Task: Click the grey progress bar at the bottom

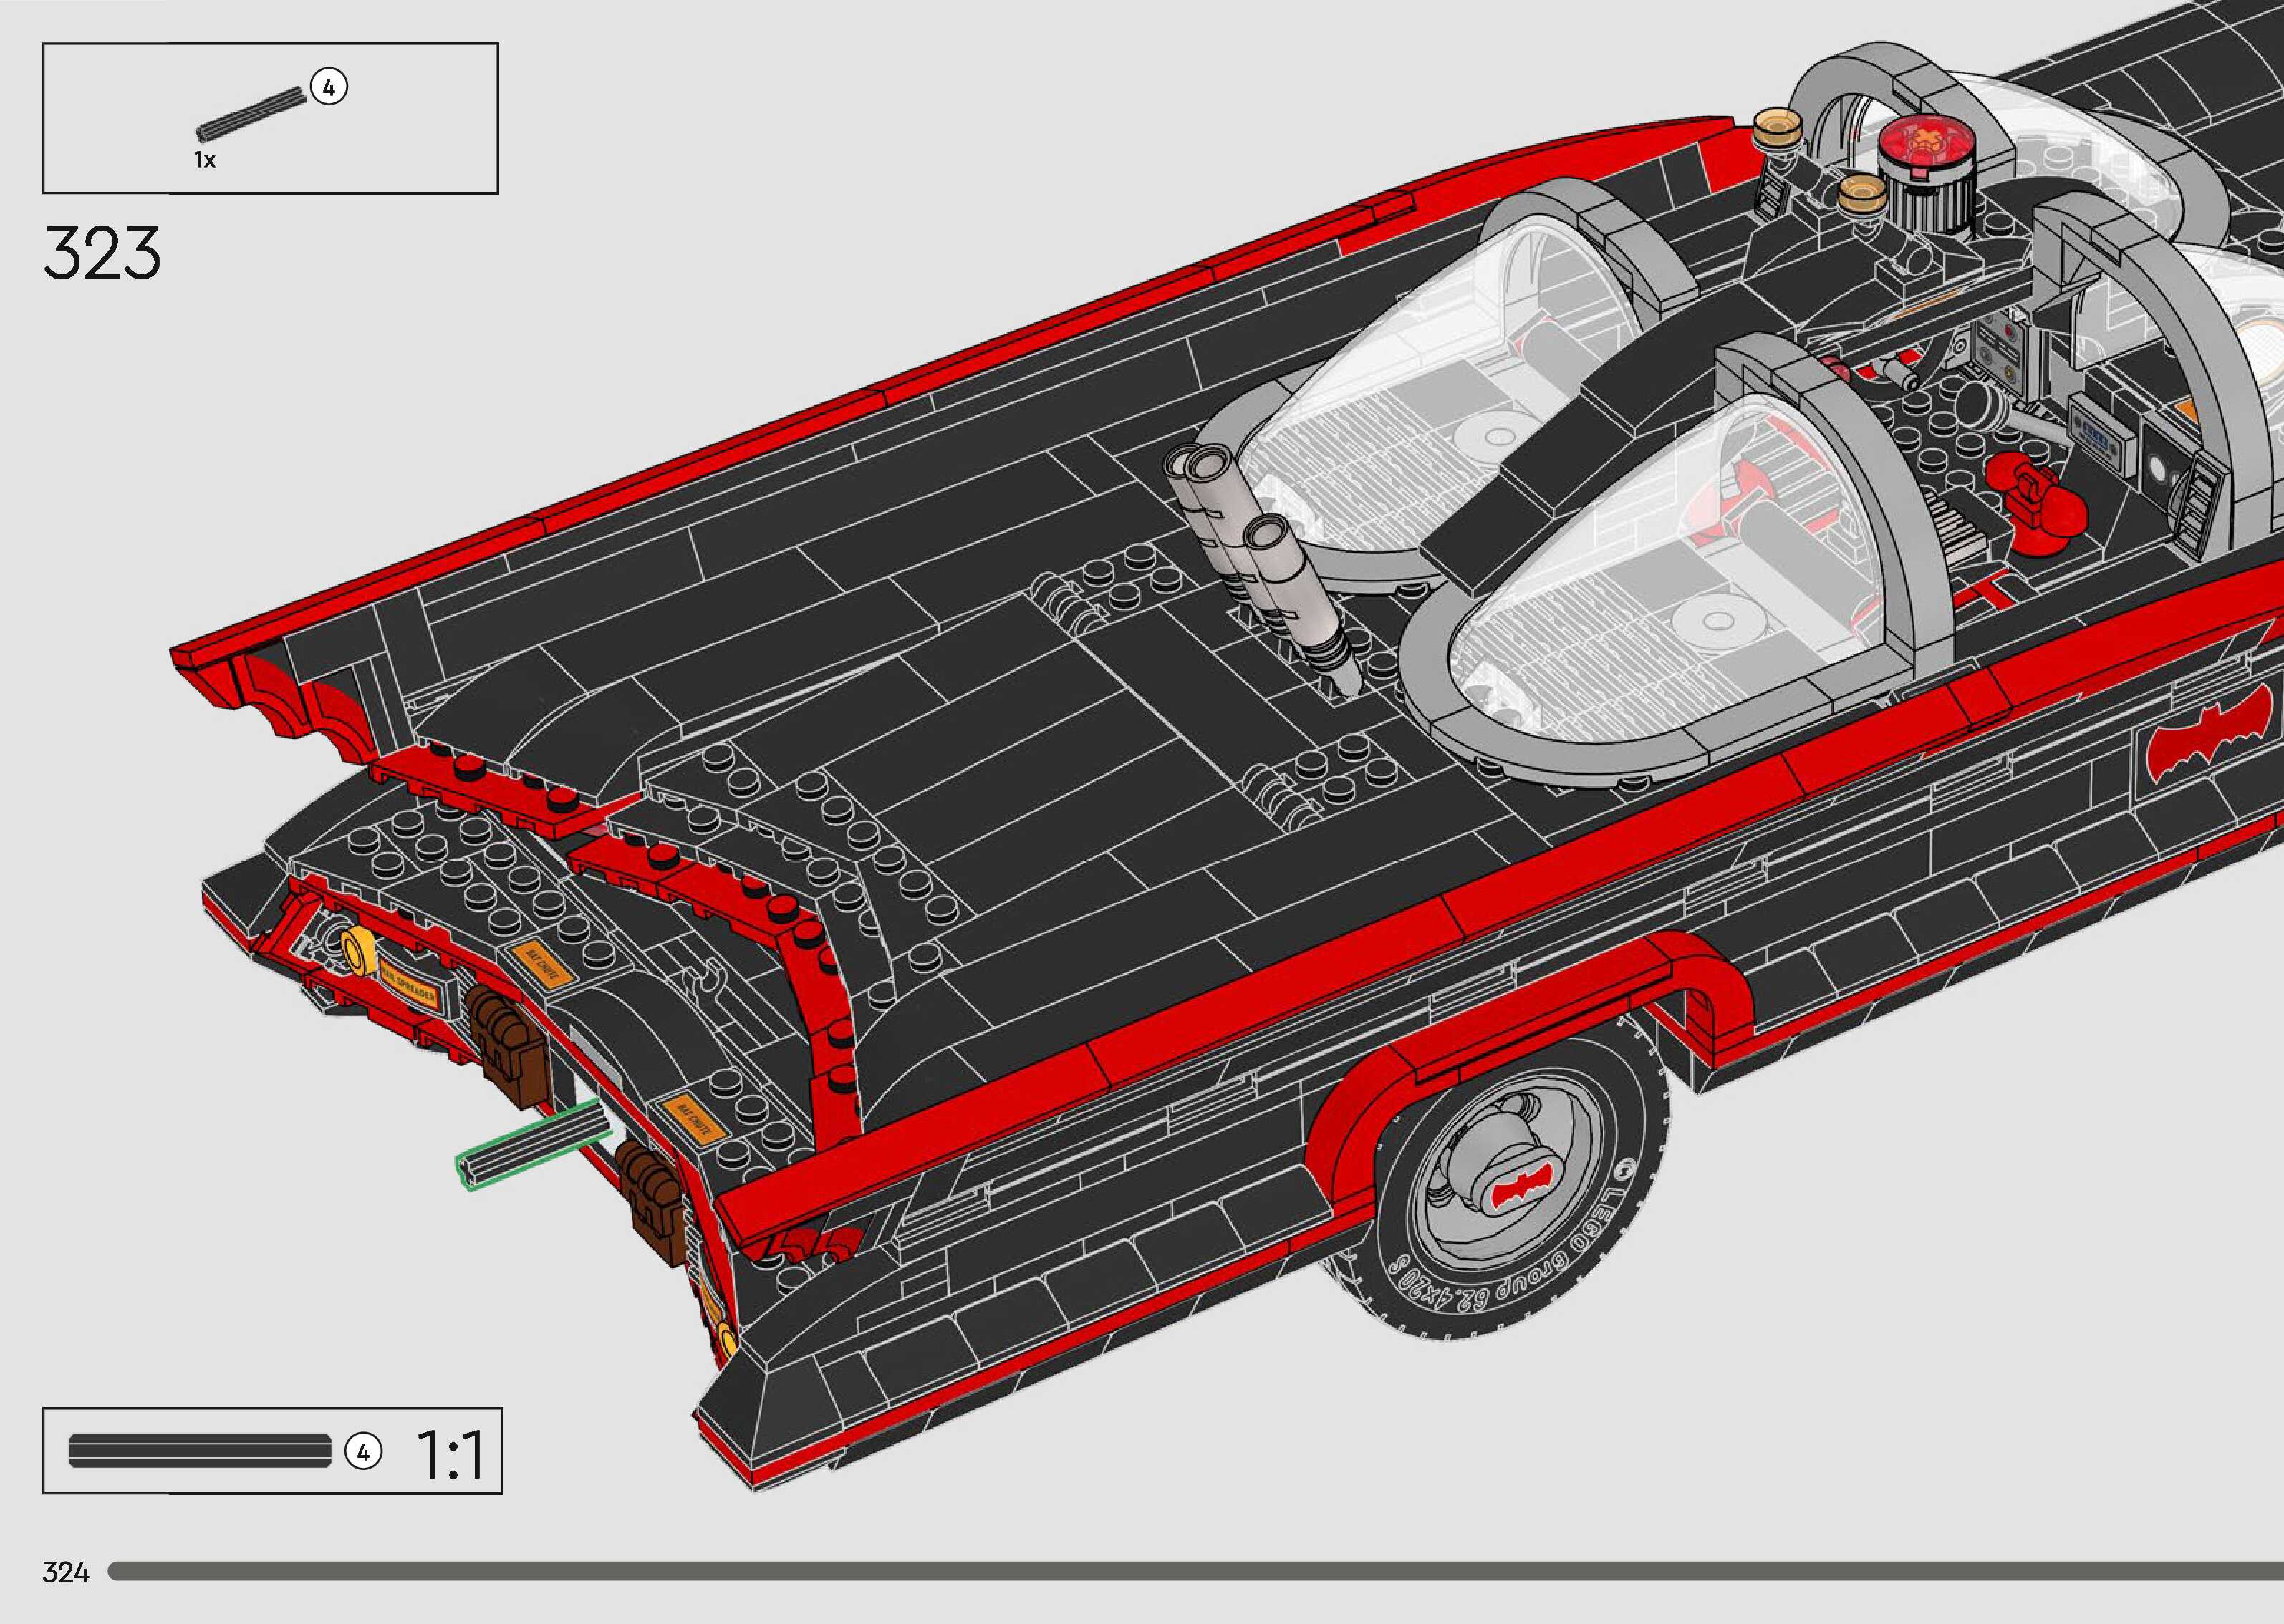Action: pyautogui.click(x=1195, y=1572)
